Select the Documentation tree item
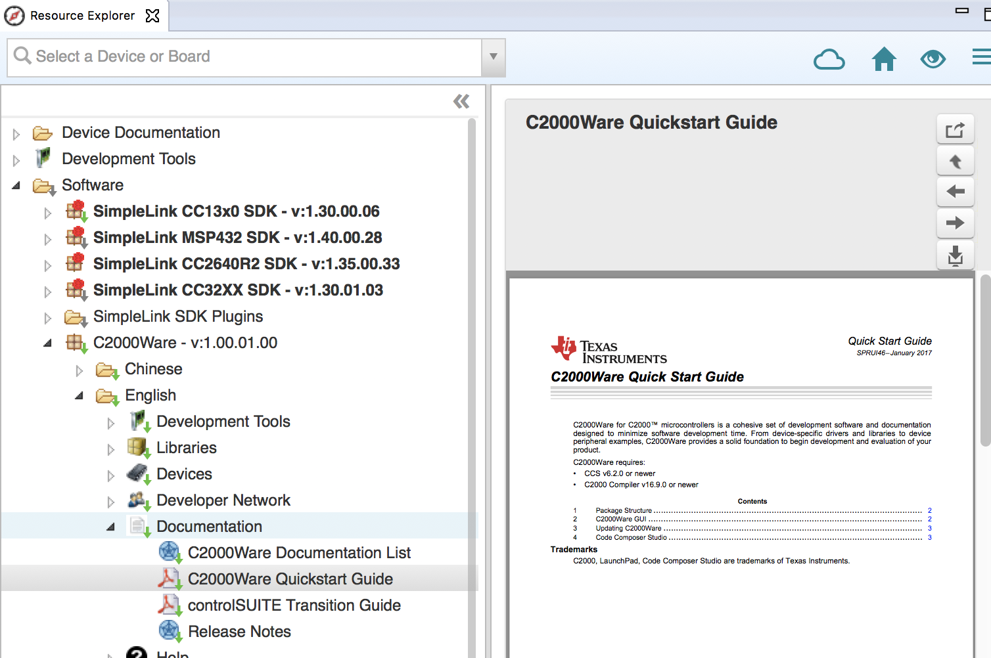This screenshot has width=991, height=658. 209,527
